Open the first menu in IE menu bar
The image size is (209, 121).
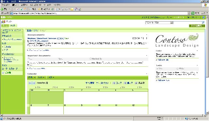(x=5, y=5)
